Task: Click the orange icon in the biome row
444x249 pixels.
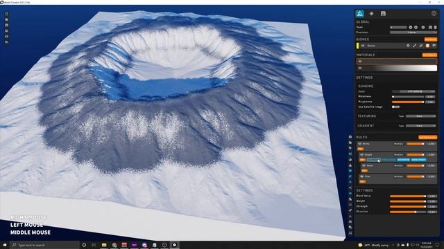Action: click(x=427, y=46)
